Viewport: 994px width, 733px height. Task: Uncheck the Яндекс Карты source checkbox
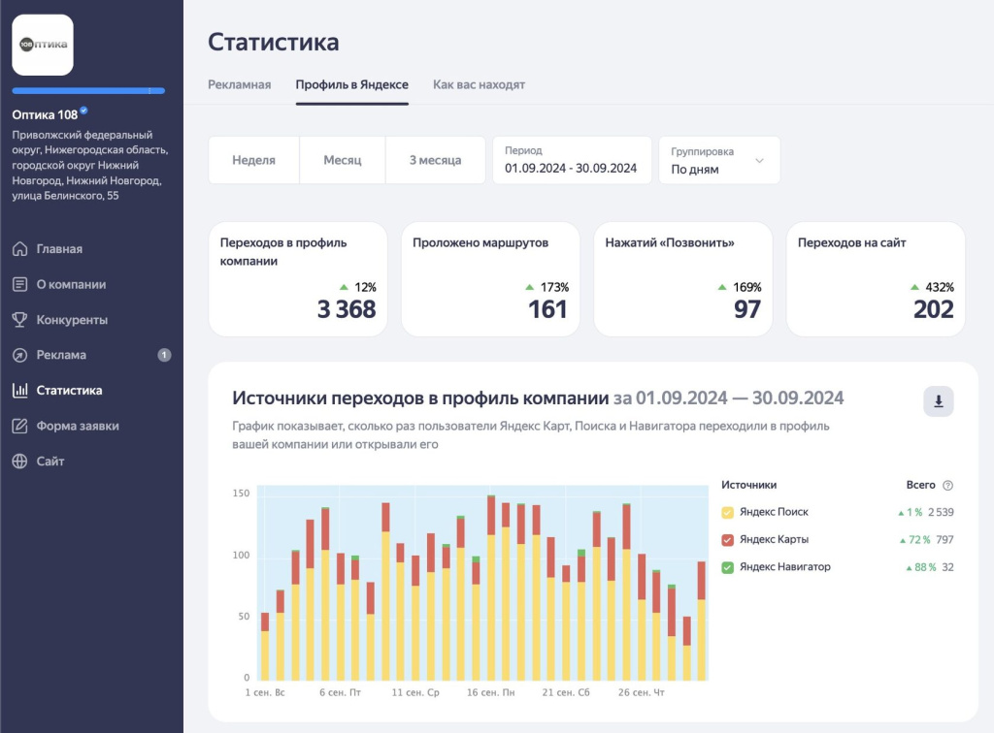coord(728,540)
